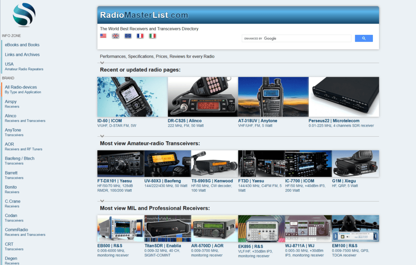Collapse the chevron above Most view Amateur-radio Transceivers
The width and height of the screenshot is (416, 265).
point(102,136)
